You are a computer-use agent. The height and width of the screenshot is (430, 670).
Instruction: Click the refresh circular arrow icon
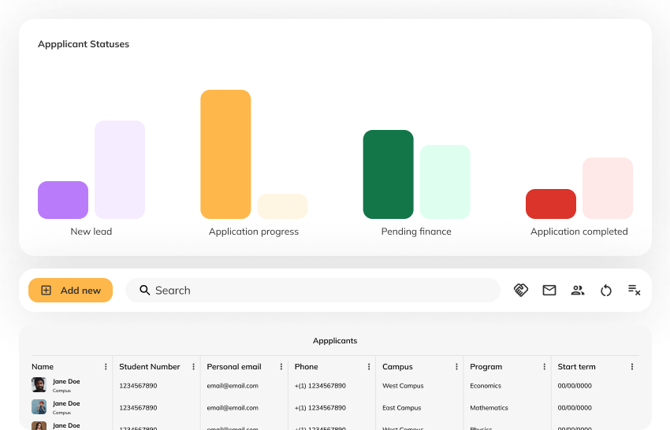606,291
